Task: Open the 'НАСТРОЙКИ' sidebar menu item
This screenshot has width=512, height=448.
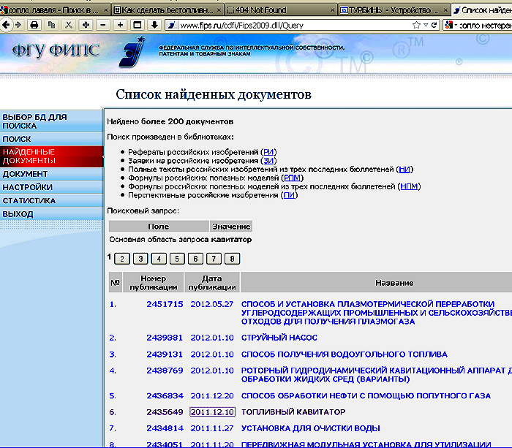Action: pyautogui.click(x=52, y=187)
